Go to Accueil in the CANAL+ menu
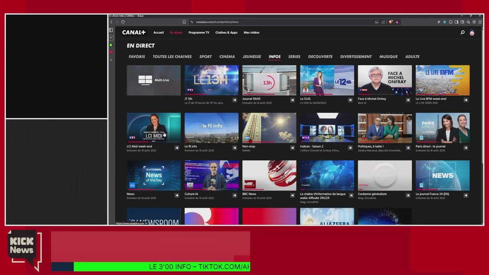The image size is (489, 275). (159, 32)
